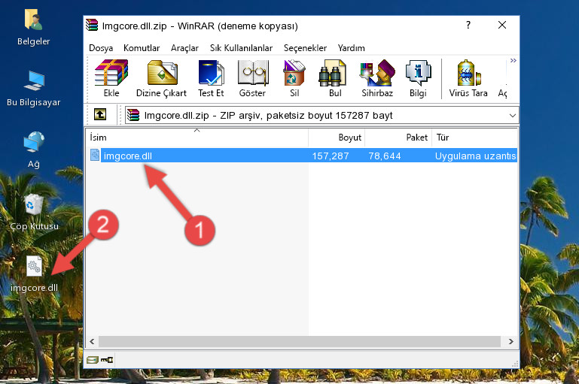Click the key password status bar icon

[107, 360]
